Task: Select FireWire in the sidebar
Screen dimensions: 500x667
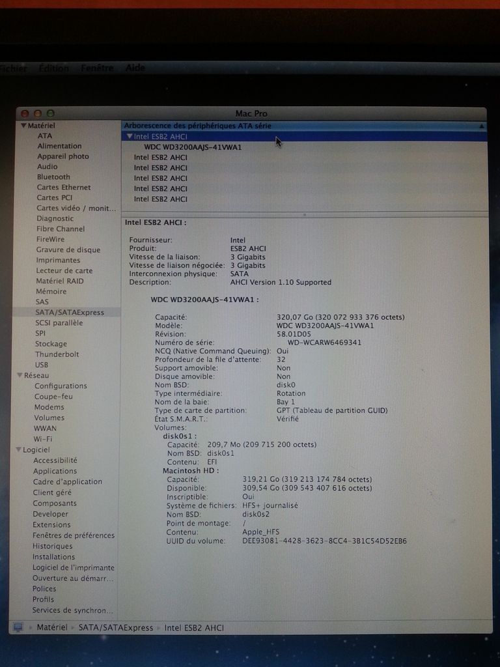Action: click(50, 239)
